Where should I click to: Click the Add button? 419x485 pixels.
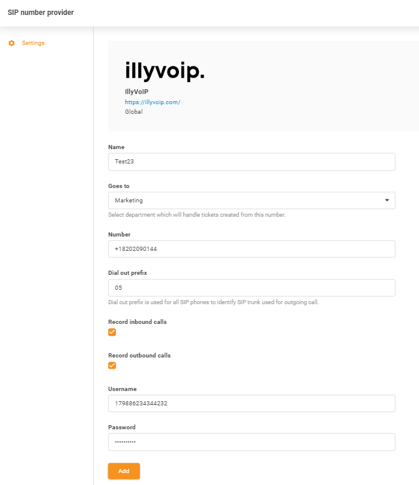(x=123, y=471)
